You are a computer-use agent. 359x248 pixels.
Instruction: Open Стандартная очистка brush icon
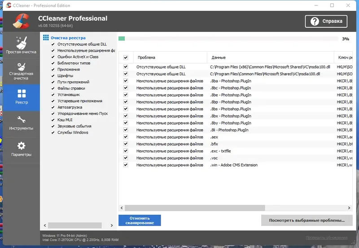pyautogui.click(x=21, y=67)
